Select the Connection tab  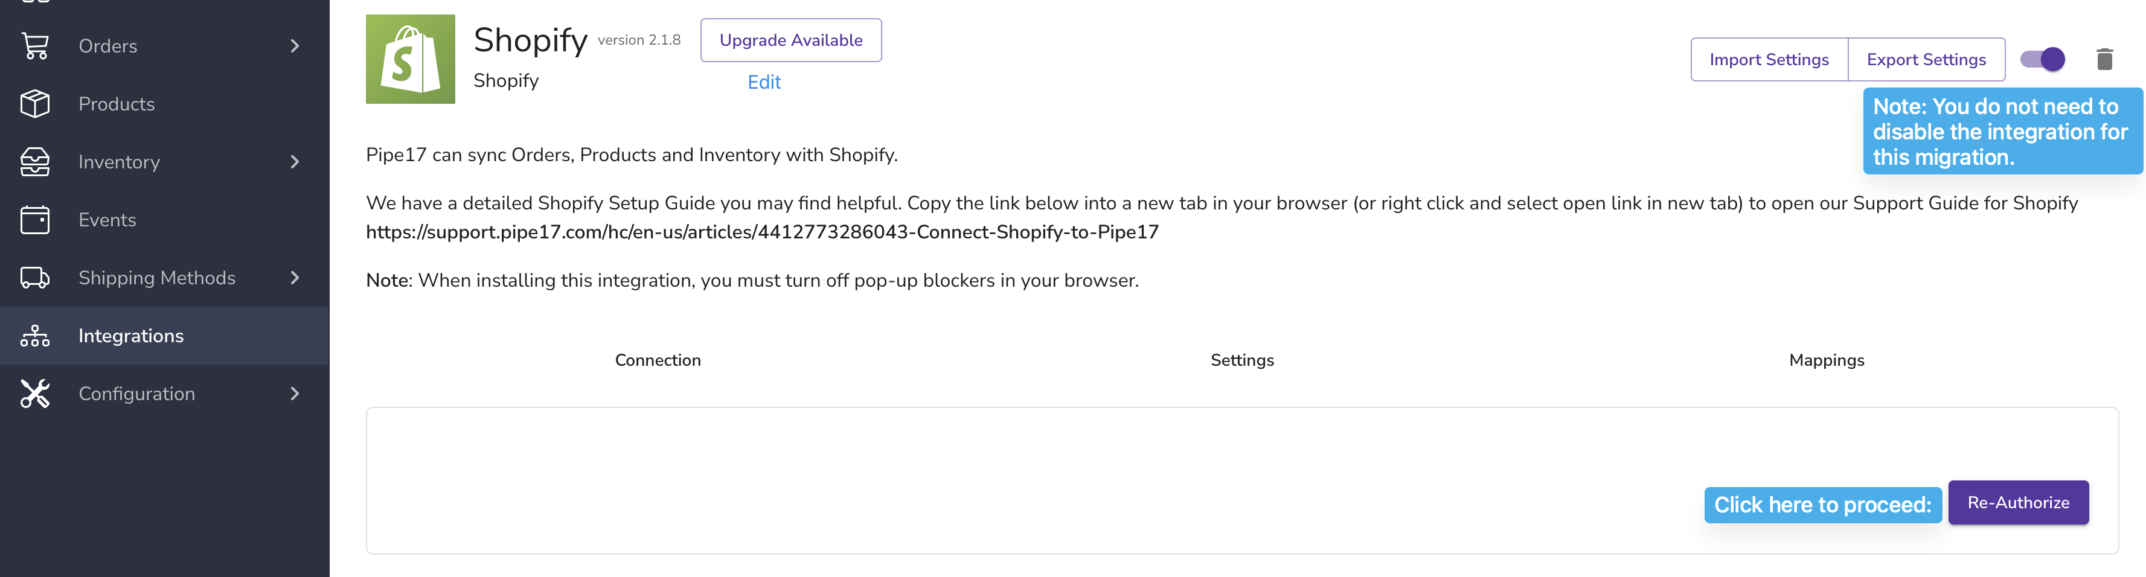click(x=658, y=360)
